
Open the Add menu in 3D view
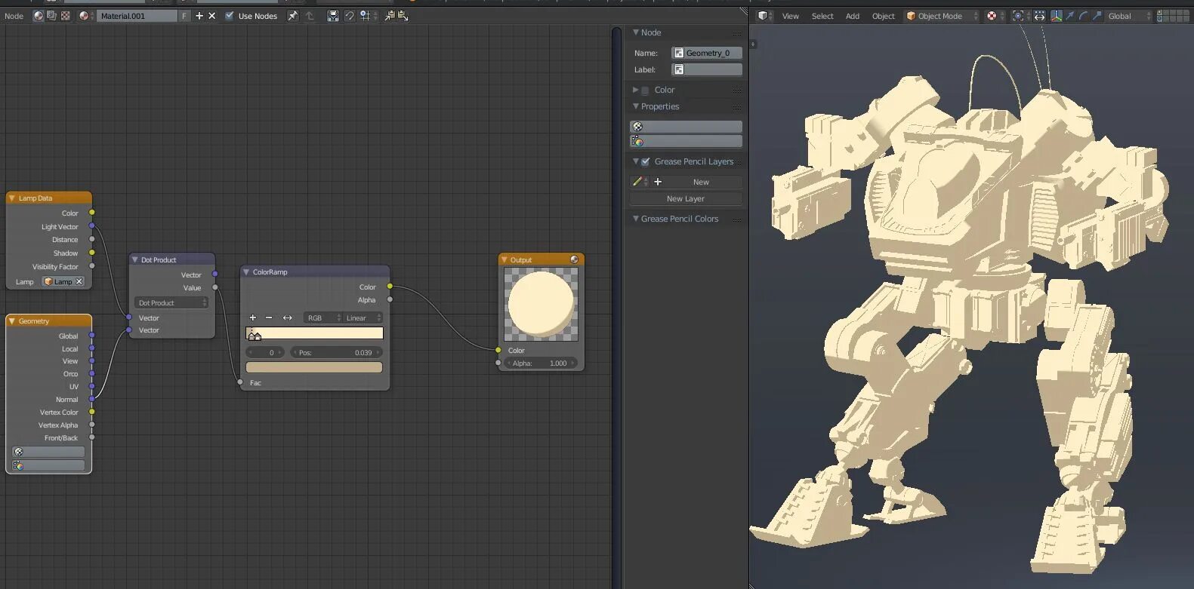pos(853,16)
